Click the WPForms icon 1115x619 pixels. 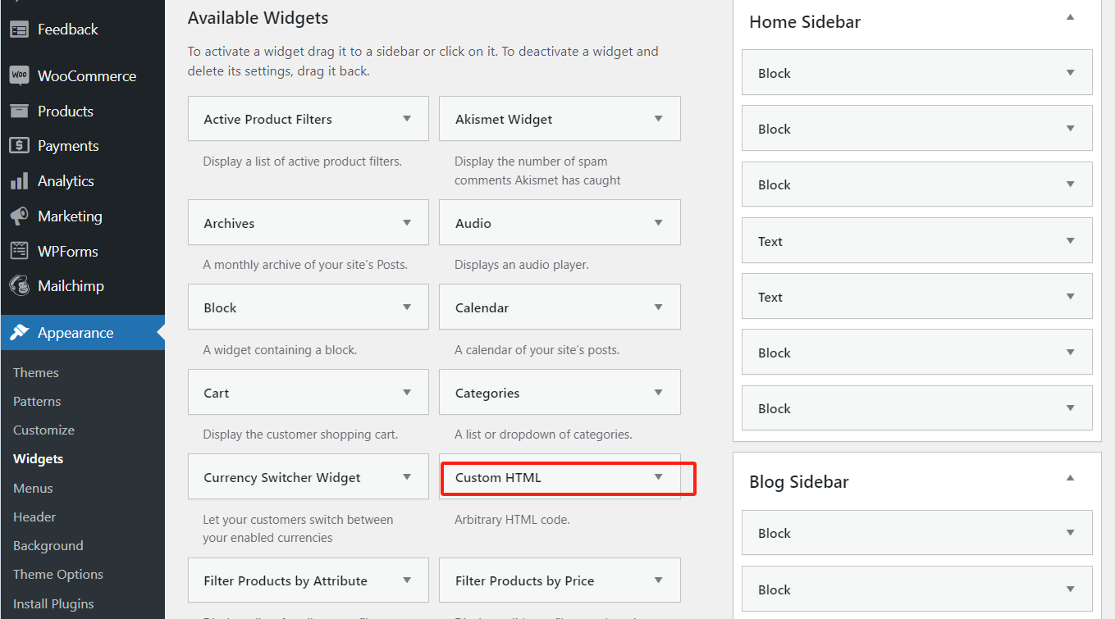coord(18,251)
